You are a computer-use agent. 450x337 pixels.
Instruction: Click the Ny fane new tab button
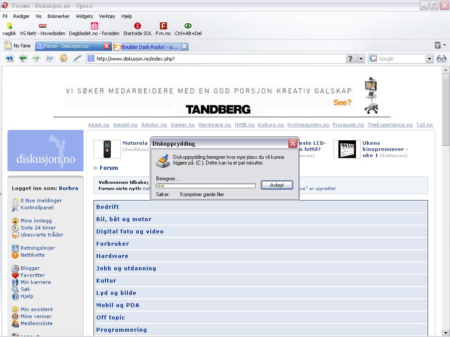18,46
